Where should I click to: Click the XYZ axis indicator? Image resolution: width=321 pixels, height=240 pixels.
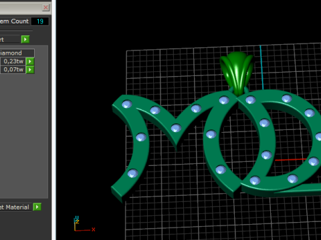(84, 224)
